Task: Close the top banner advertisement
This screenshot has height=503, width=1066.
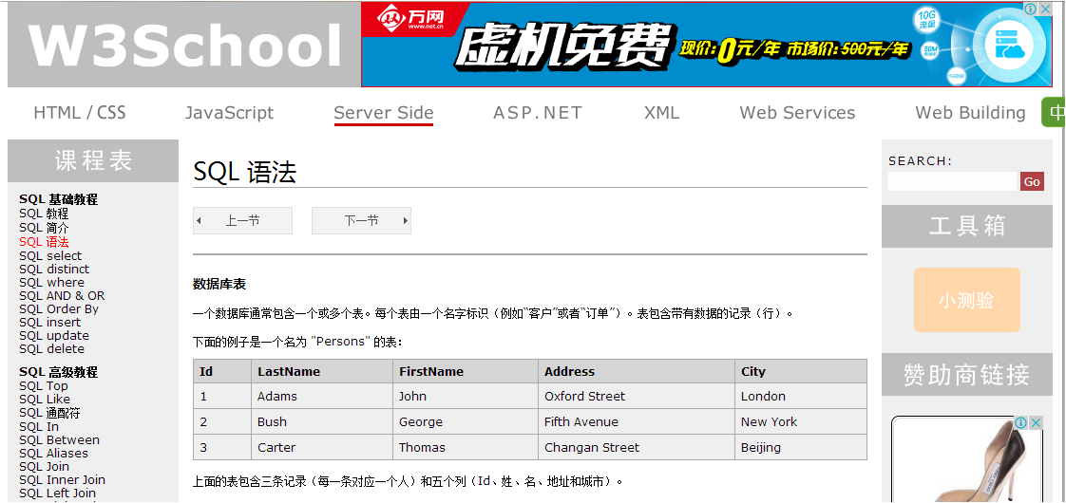Action: click(1045, 9)
